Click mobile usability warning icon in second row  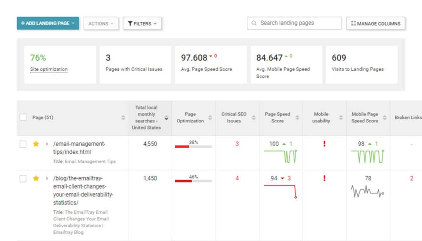pos(324,178)
